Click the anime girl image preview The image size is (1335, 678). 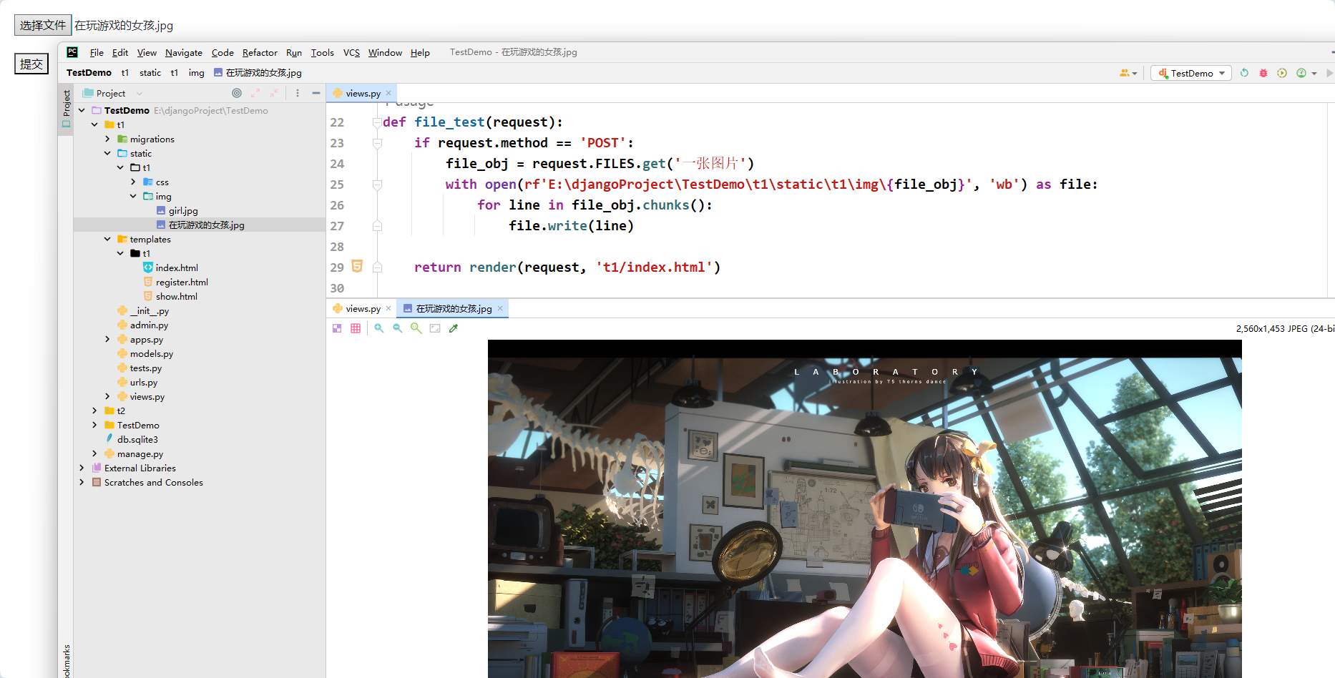pos(864,508)
